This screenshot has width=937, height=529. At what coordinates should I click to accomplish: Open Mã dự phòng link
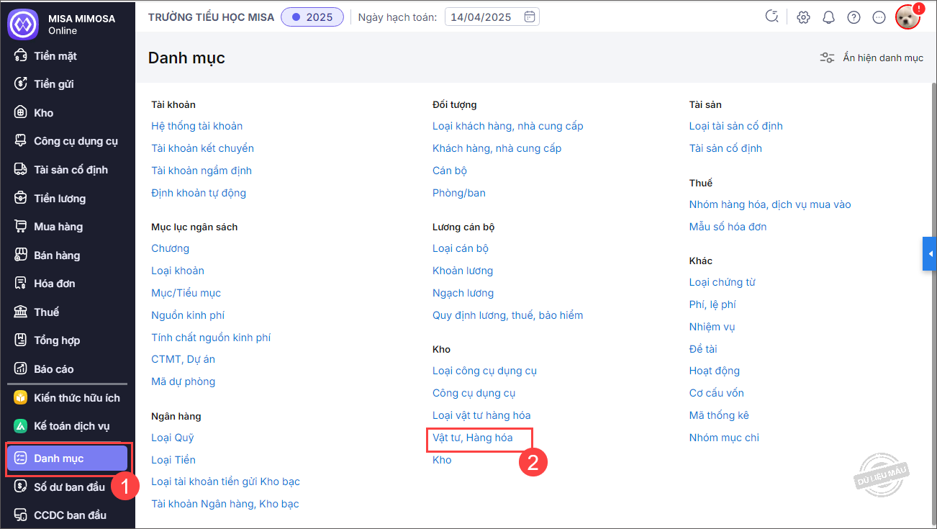[184, 381]
